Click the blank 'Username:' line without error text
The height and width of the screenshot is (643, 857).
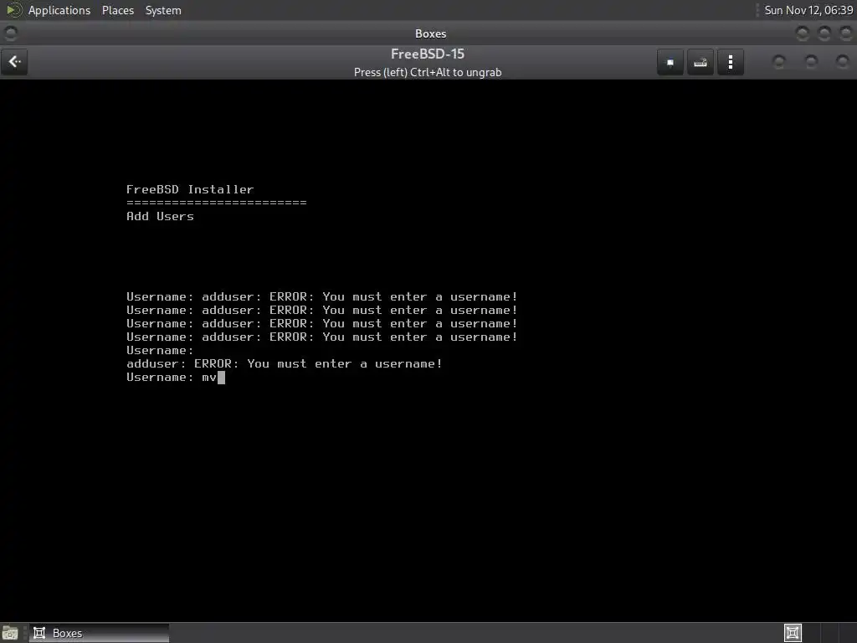point(160,351)
